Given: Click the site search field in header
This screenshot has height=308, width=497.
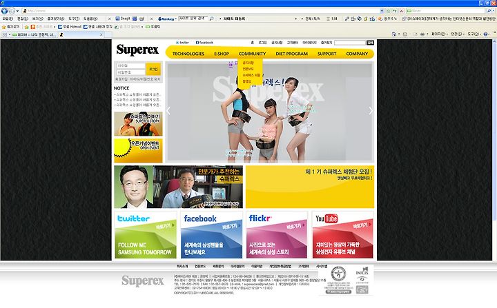Looking at the screenshot, I should click(x=350, y=43).
